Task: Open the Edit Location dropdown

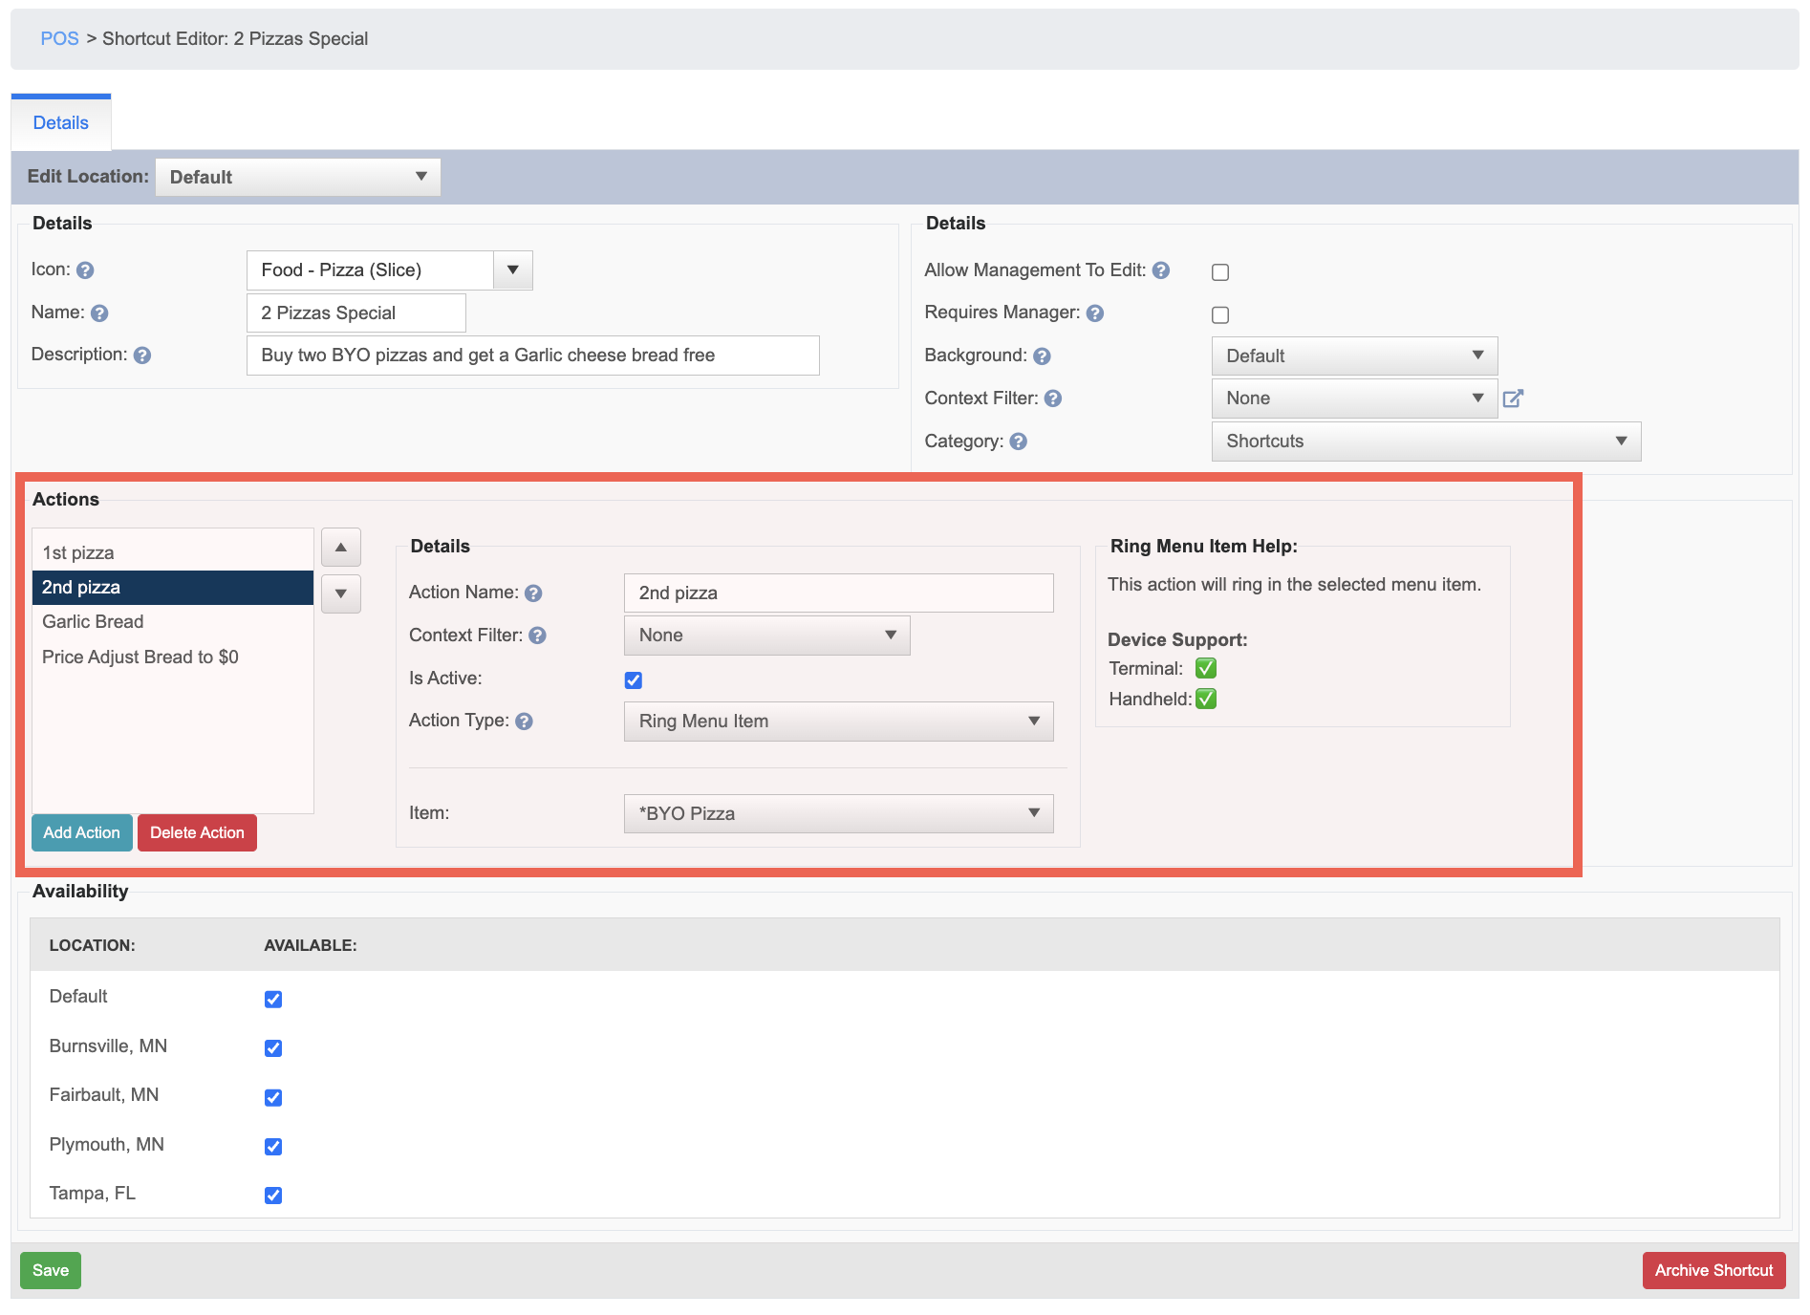Action: (x=298, y=178)
